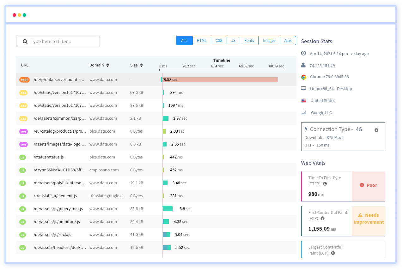Click the orange PAGE badge in first row
The image size is (403, 270).
(24, 80)
